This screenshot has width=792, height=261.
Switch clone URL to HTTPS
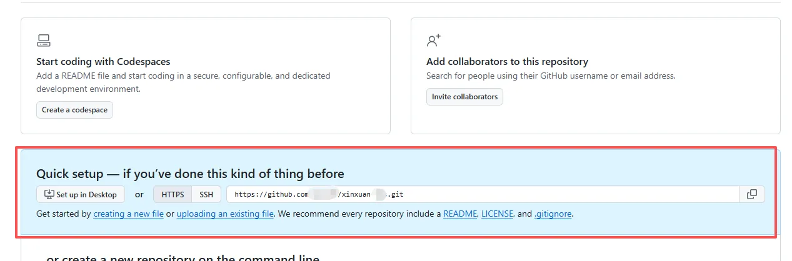[x=173, y=195]
